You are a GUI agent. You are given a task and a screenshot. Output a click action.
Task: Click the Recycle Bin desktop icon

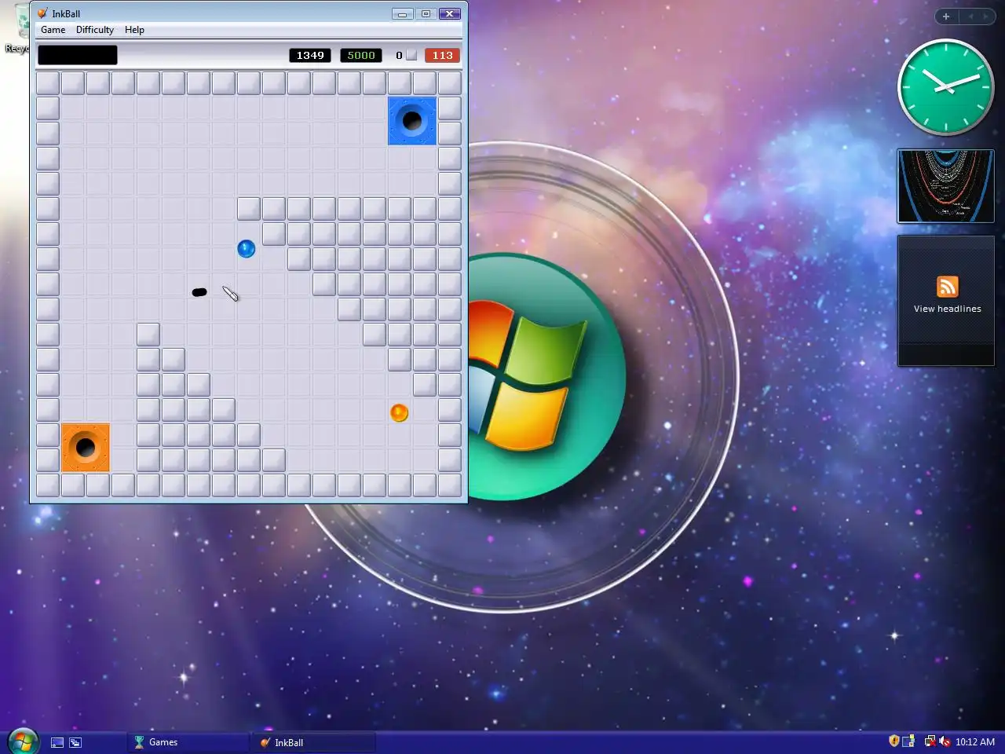coord(16,30)
